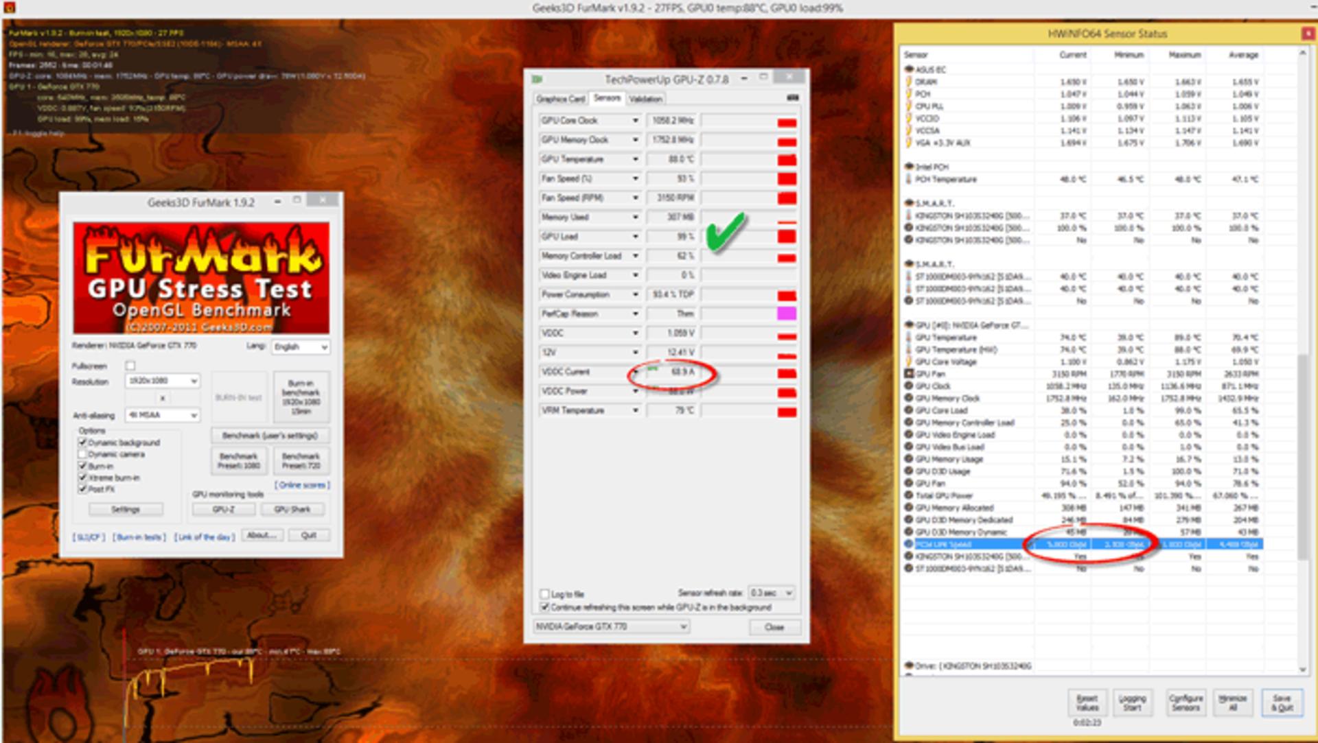Open the Resolution dropdown showing 1920x1080
The image size is (1318, 743).
tap(163, 381)
